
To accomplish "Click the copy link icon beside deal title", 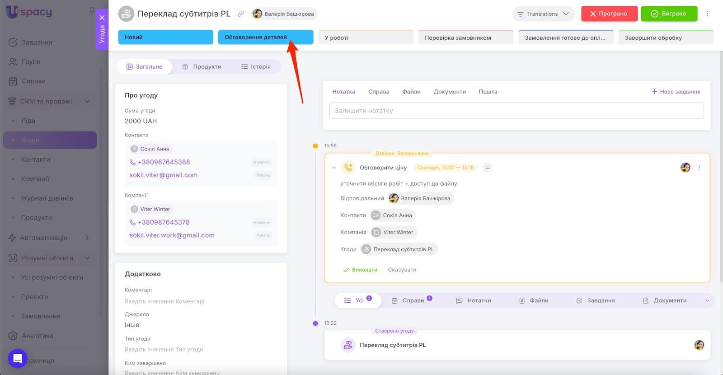I will click(241, 14).
